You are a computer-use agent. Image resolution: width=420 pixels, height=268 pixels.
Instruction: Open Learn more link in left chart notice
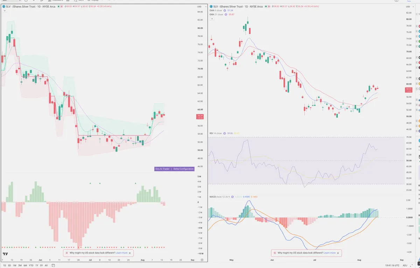click(122, 253)
